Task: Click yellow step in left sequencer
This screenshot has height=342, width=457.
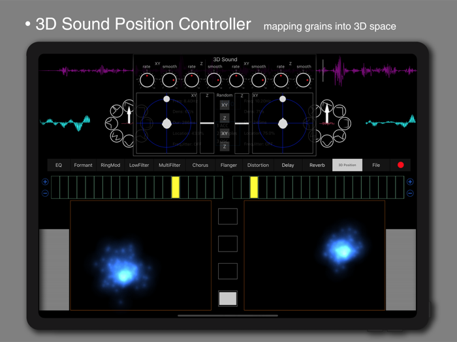Action: tap(176, 188)
